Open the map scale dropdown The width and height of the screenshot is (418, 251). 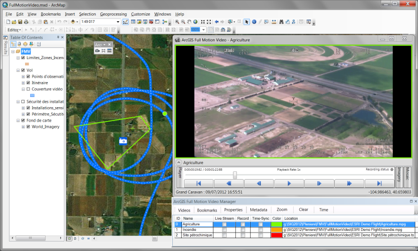[118, 22]
